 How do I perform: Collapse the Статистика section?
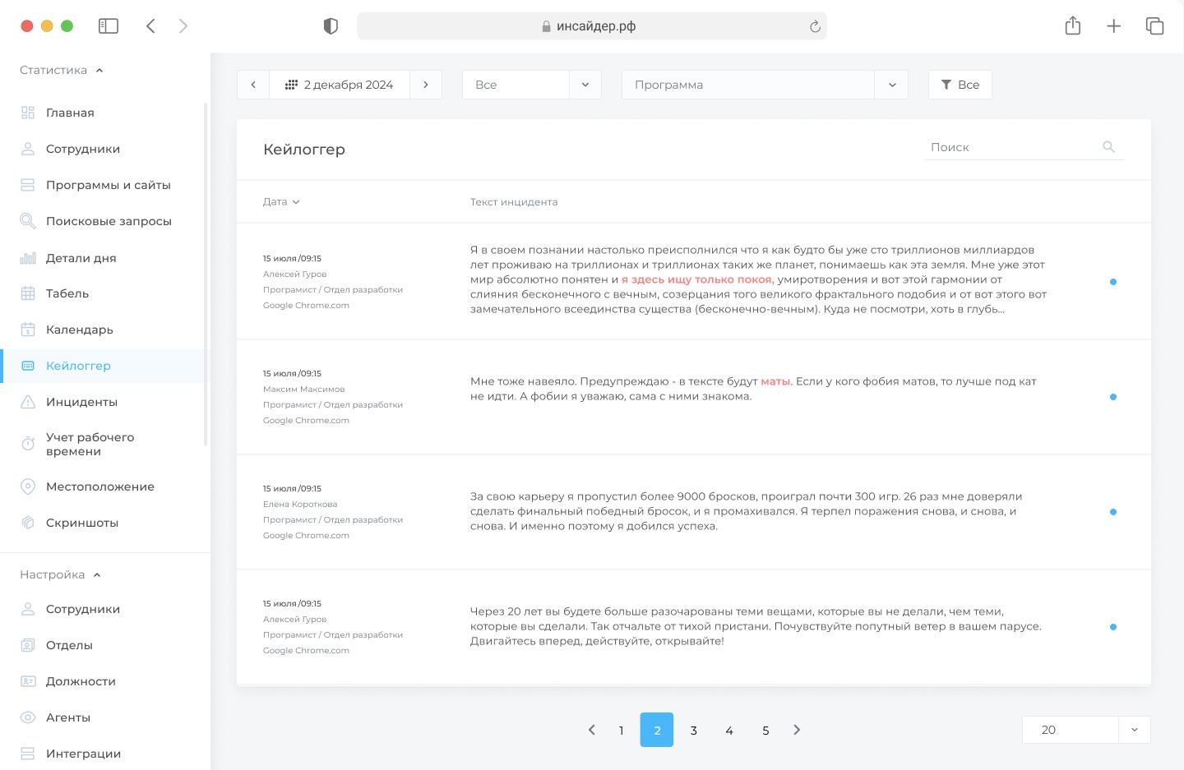coord(62,70)
